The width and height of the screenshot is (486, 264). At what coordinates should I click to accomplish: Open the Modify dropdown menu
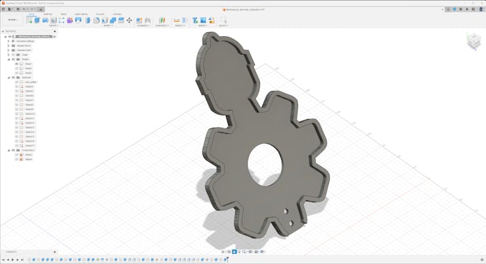point(108,26)
